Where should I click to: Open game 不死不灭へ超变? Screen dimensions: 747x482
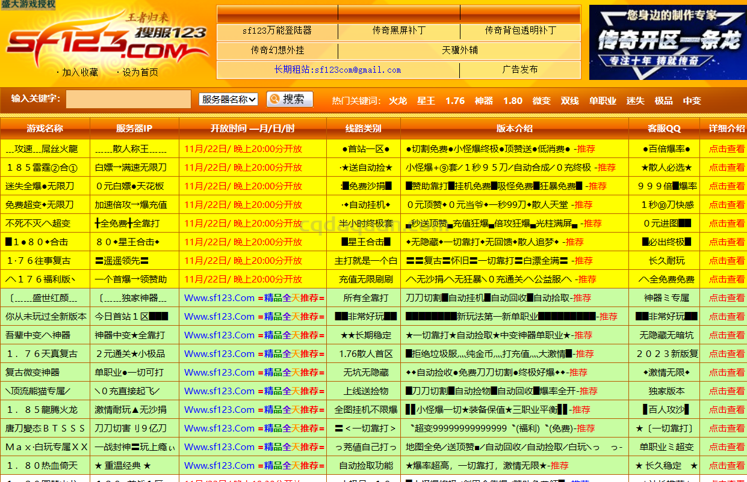coord(38,224)
